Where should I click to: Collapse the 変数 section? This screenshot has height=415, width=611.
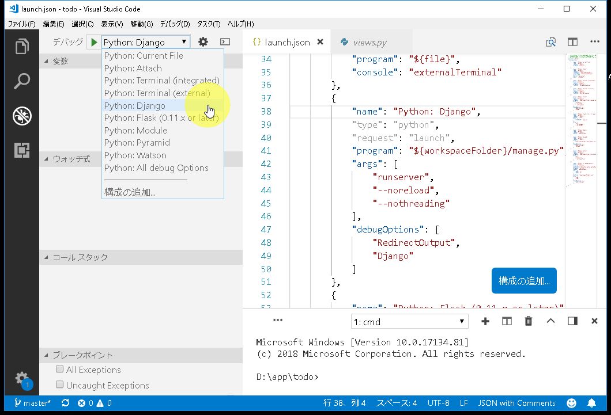coord(60,61)
